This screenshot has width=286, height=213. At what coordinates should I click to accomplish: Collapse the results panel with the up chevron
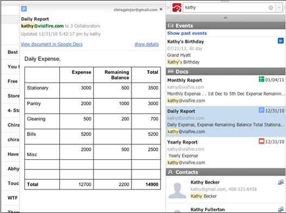tap(226, 18)
